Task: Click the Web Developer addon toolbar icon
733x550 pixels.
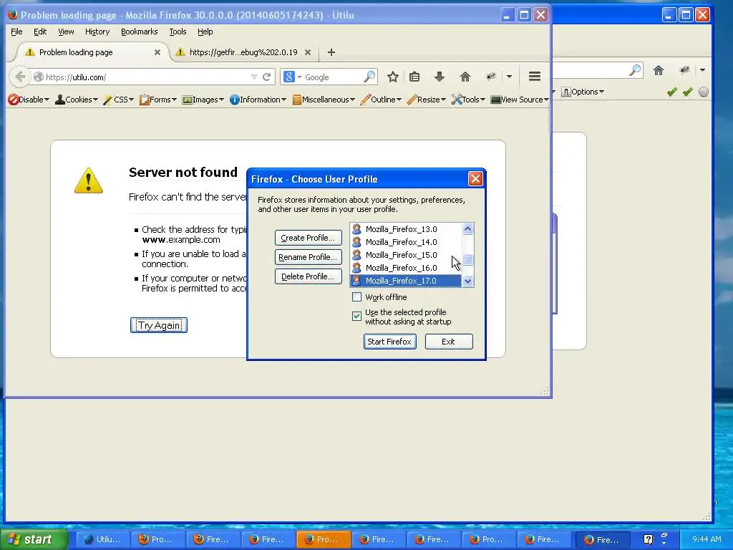Action: [x=491, y=77]
